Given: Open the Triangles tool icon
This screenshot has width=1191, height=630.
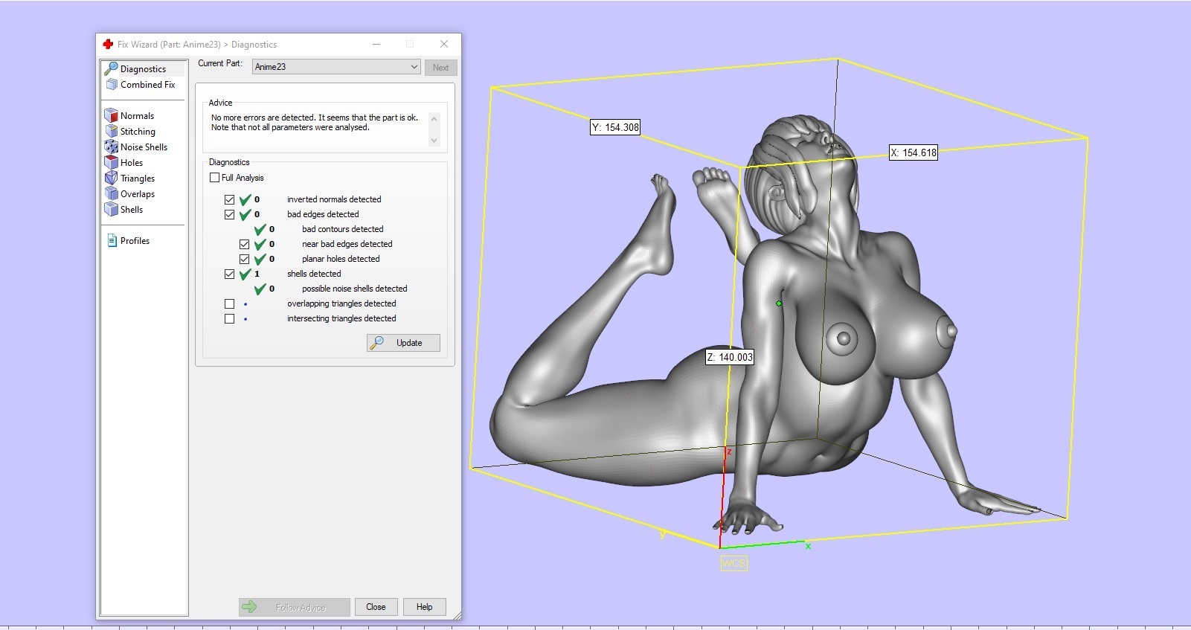Looking at the screenshot, I should click(112, 178).
